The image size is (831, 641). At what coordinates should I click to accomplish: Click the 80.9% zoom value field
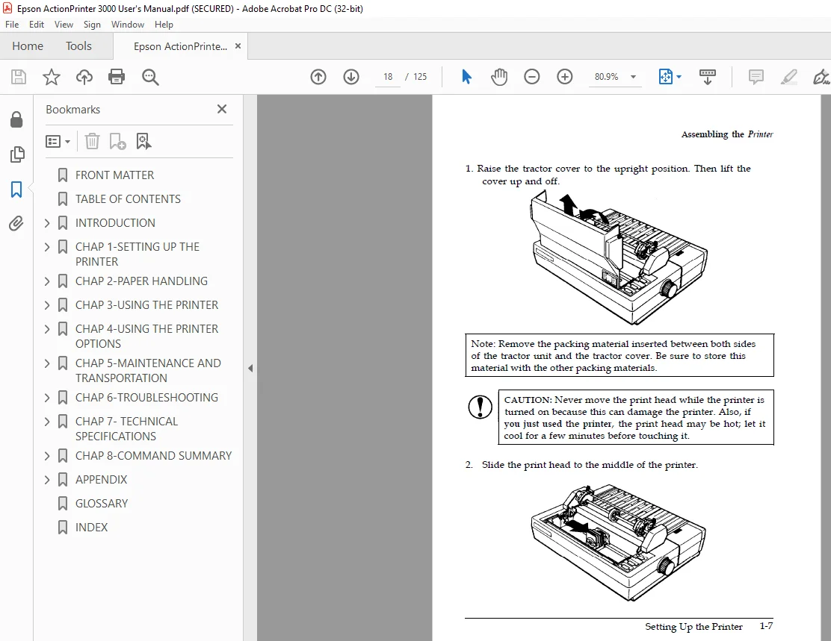coord(606,77)
